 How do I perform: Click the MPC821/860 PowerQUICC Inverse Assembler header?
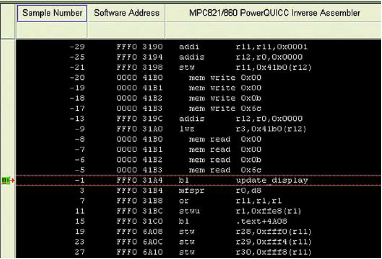coord(274,13)
